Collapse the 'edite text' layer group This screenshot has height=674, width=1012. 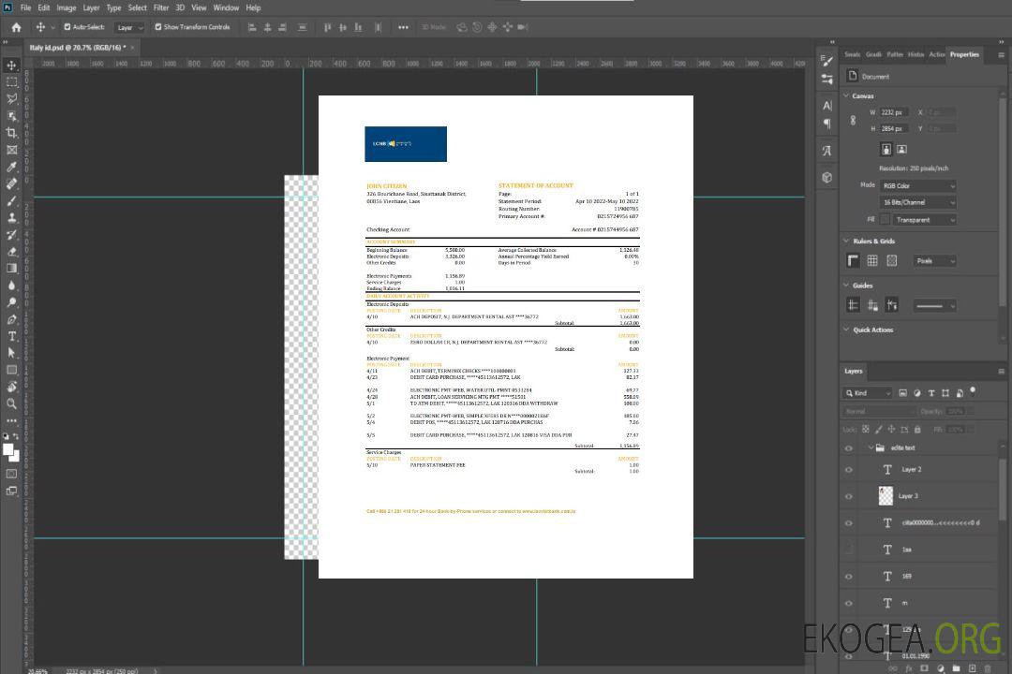coord(871,448)
